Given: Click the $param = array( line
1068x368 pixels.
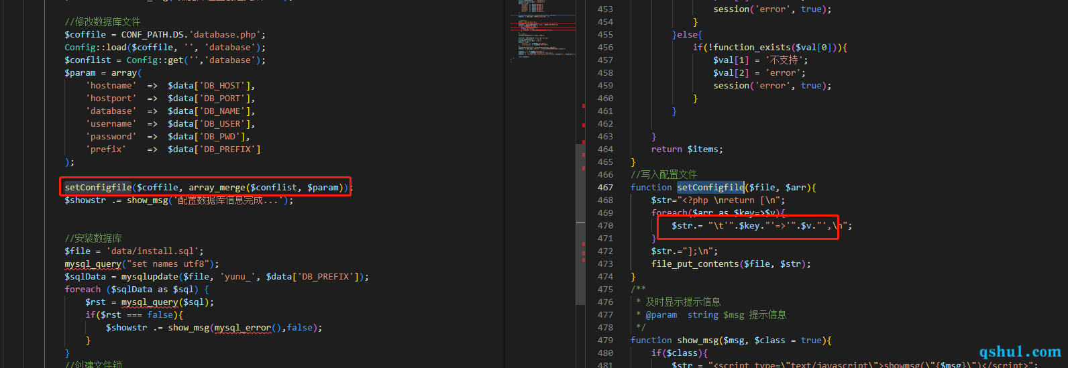Looking at the screenshot, I should (103, 73).
